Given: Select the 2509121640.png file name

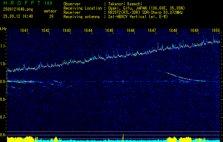Looking at the screenshot, I should pos(17,9).
